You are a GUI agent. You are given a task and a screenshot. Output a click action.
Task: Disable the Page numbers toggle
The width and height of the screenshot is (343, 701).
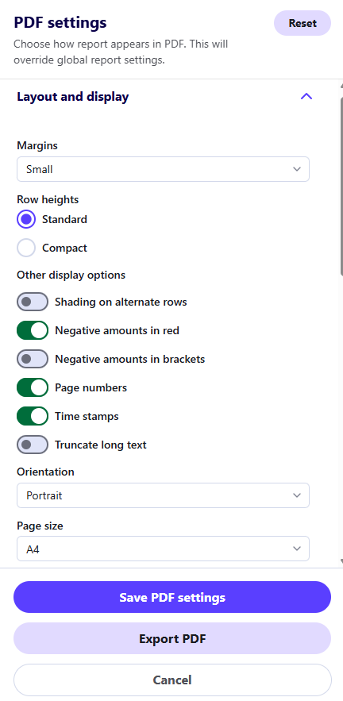pyautogui.click(x=33, y=387)
